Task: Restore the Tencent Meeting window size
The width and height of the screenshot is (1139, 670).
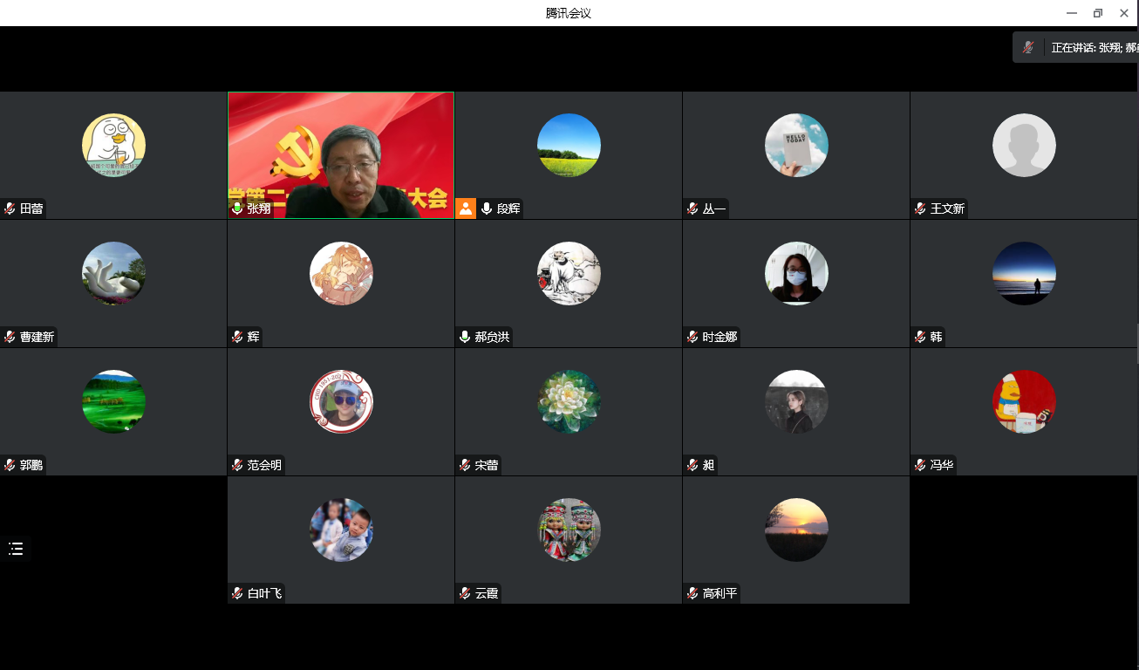Action: pos(1097,13)
